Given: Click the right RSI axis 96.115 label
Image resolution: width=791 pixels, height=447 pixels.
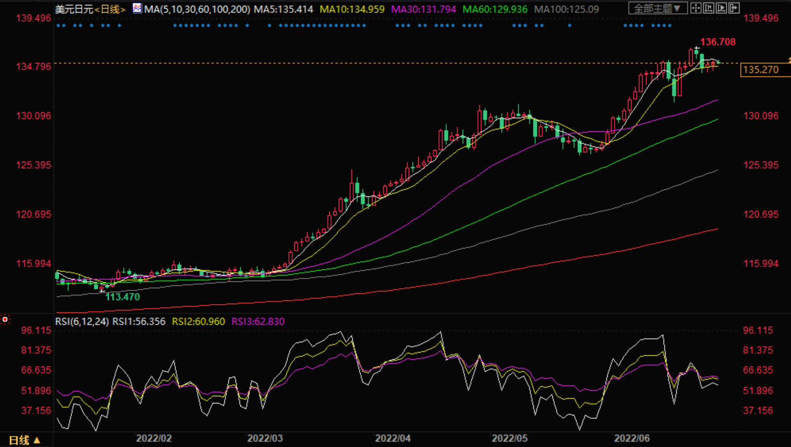Looking at the screenshot, I should click(x=758, y=330).
